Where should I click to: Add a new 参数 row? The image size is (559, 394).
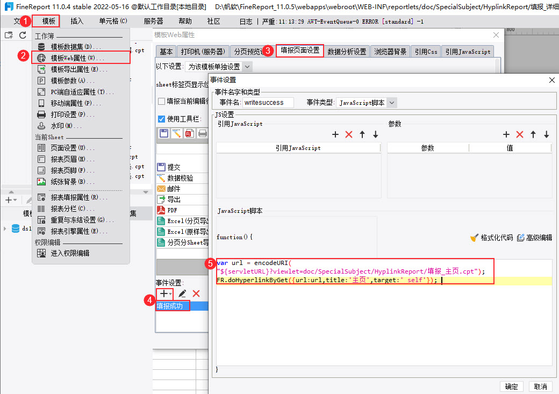[x=506, y=134]
